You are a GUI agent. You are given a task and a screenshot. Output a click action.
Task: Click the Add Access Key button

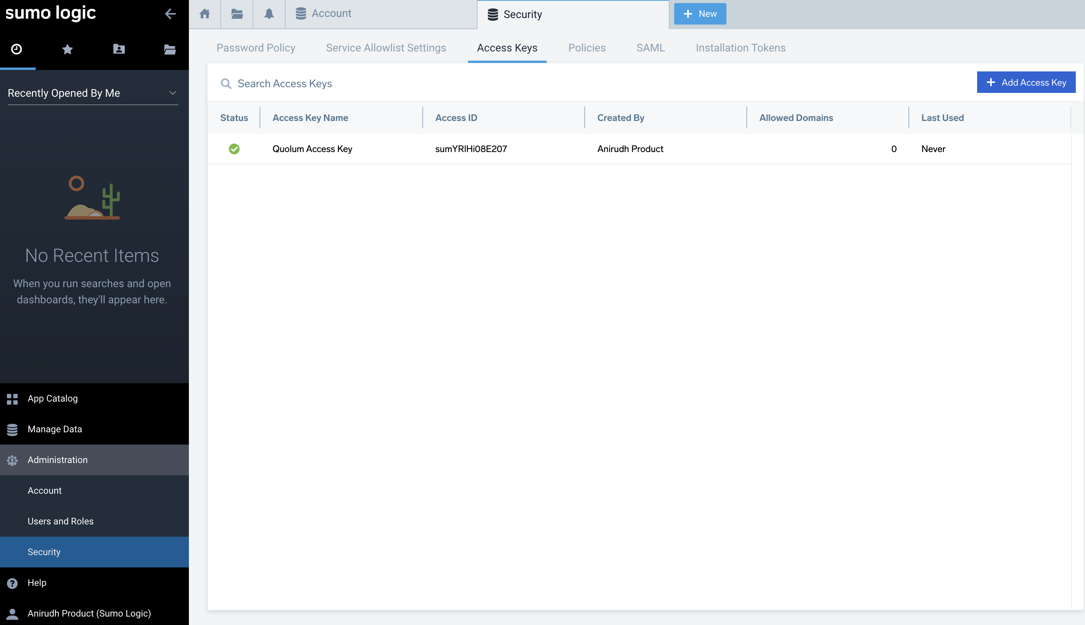(1026, 83)
